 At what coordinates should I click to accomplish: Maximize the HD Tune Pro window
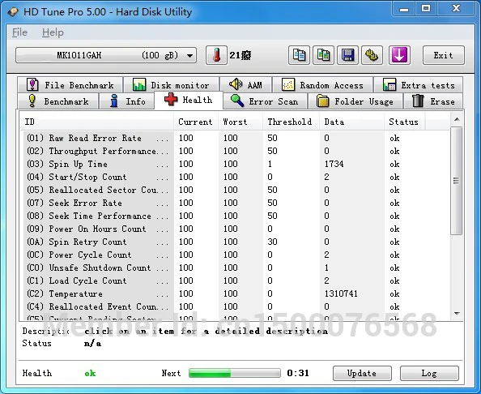[426, 9]
